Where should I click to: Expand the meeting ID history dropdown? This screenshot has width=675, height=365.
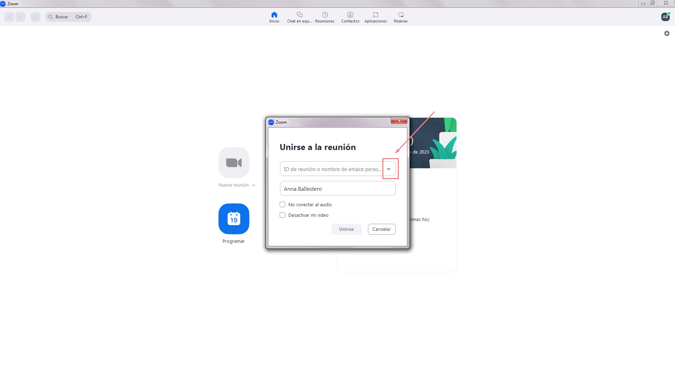(x=389, y=169)
